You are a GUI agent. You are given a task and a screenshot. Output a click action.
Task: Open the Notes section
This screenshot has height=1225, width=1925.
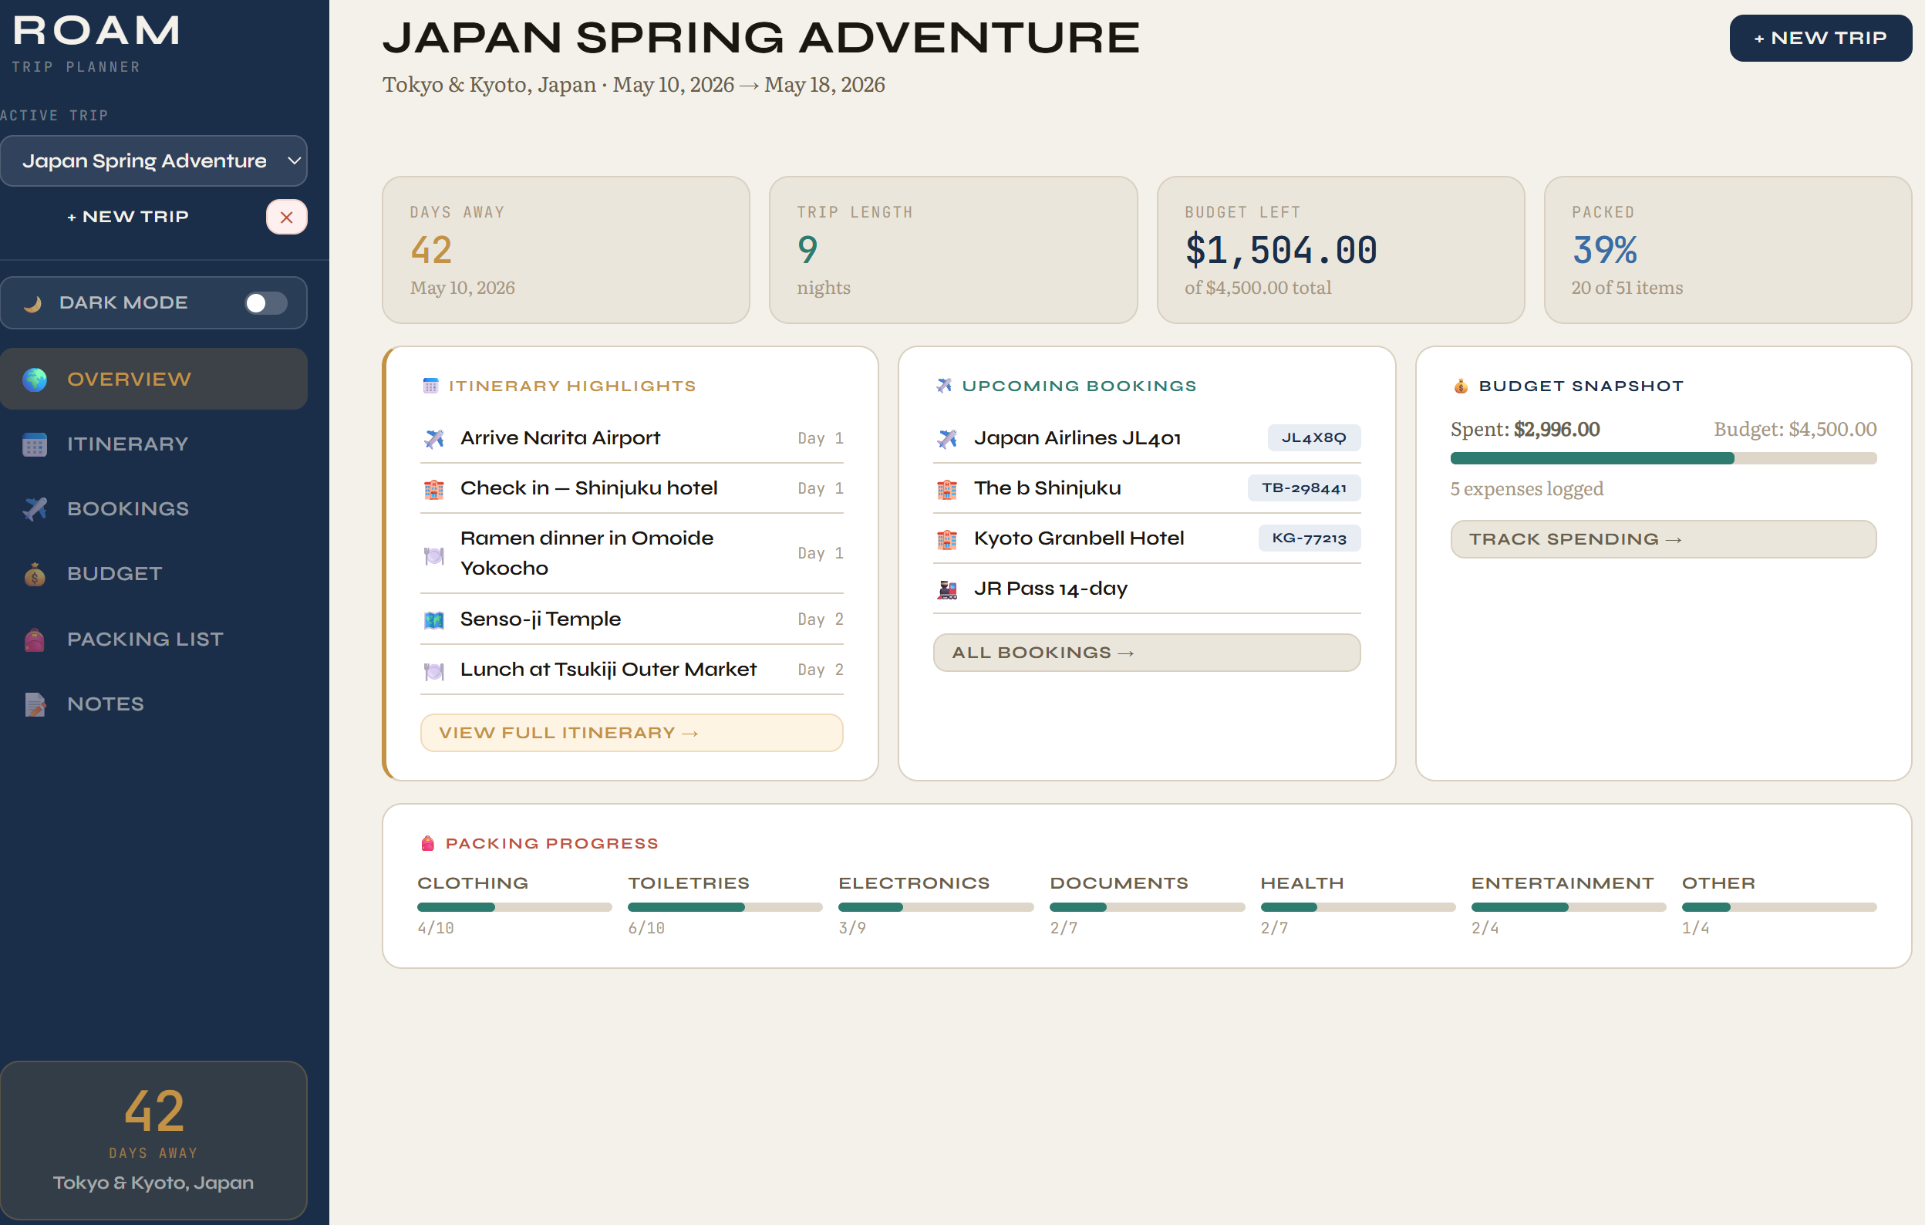153,704
